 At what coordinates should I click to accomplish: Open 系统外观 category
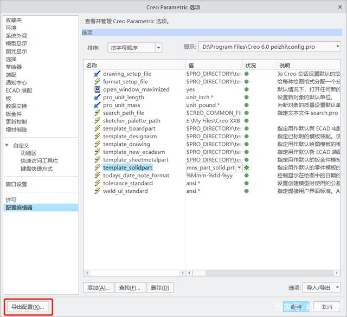click(16, 36)
